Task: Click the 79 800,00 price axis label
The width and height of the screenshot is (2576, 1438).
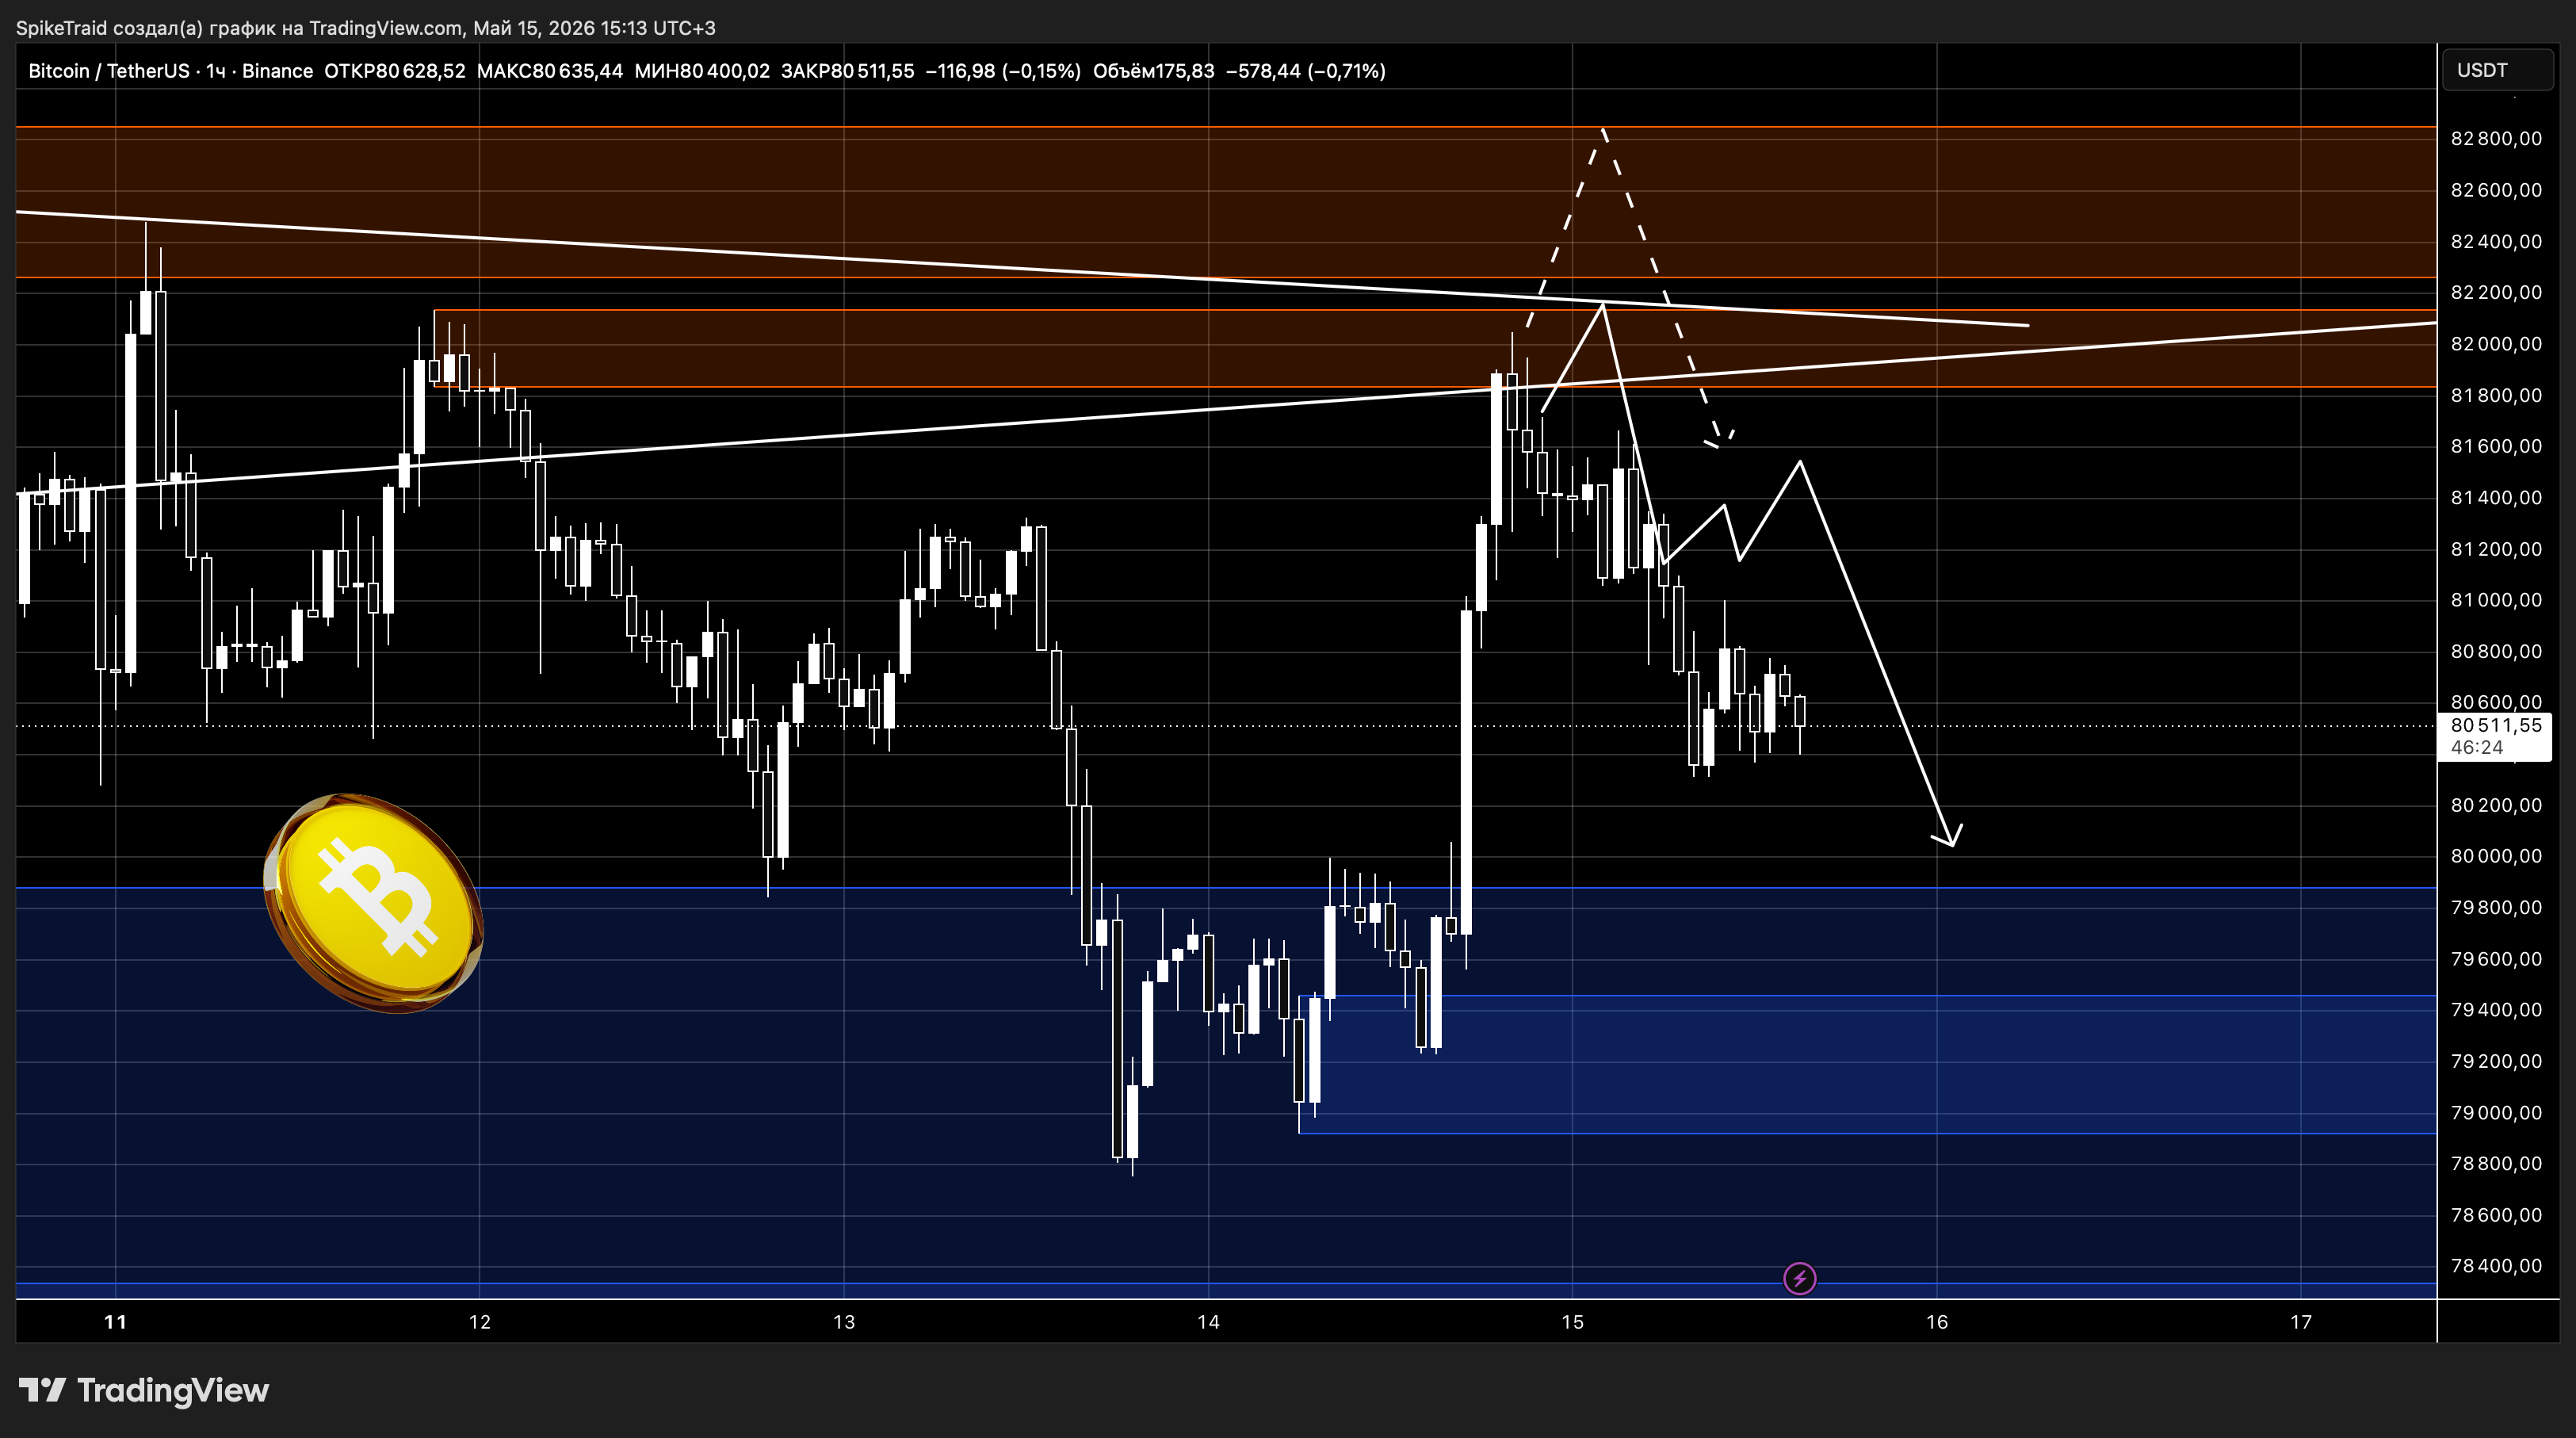Action: coord(2496,908)
